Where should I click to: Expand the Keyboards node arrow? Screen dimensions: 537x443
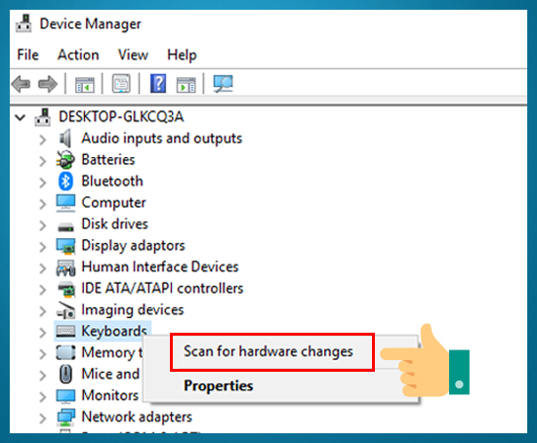[x=42, y=333]
